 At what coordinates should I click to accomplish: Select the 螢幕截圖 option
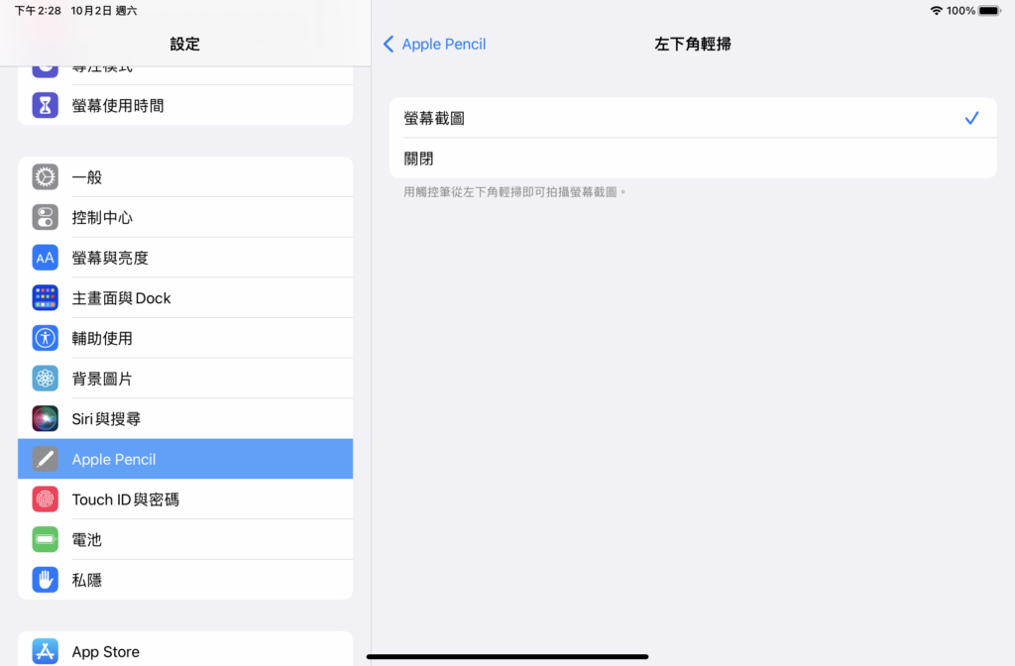coord(693,118)
